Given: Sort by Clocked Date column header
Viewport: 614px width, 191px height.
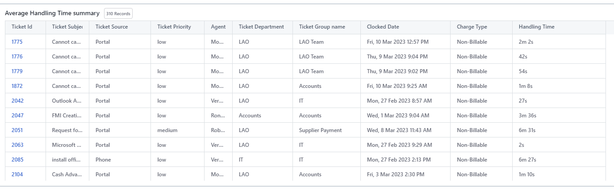Looking at the screenshot, I should [x=383, y=27].
